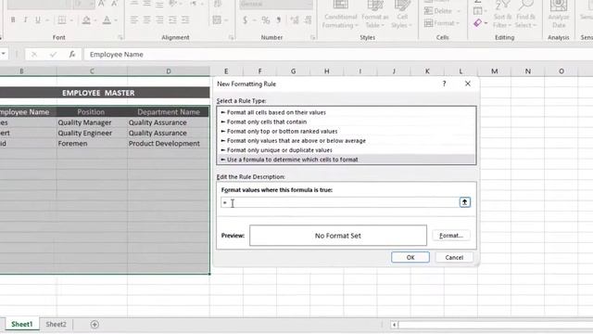593x334 pixels.
Task: Expand the Font Color dropdown arrow
Action: point(116,20)
